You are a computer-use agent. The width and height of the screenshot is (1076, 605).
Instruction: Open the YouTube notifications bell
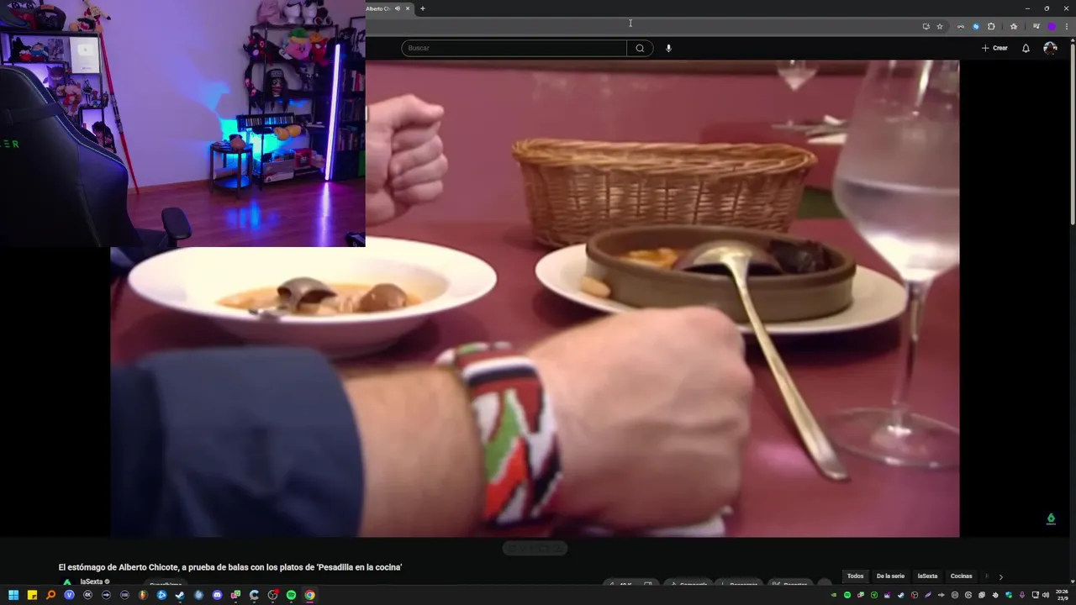tap(1026, 48)
